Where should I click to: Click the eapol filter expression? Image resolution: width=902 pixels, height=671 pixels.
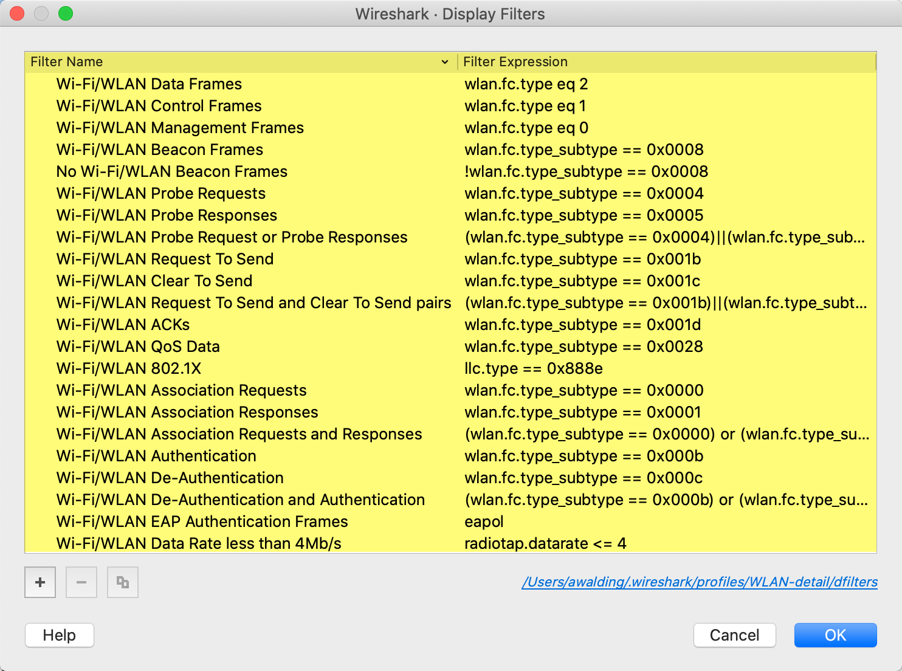[484, 521]
